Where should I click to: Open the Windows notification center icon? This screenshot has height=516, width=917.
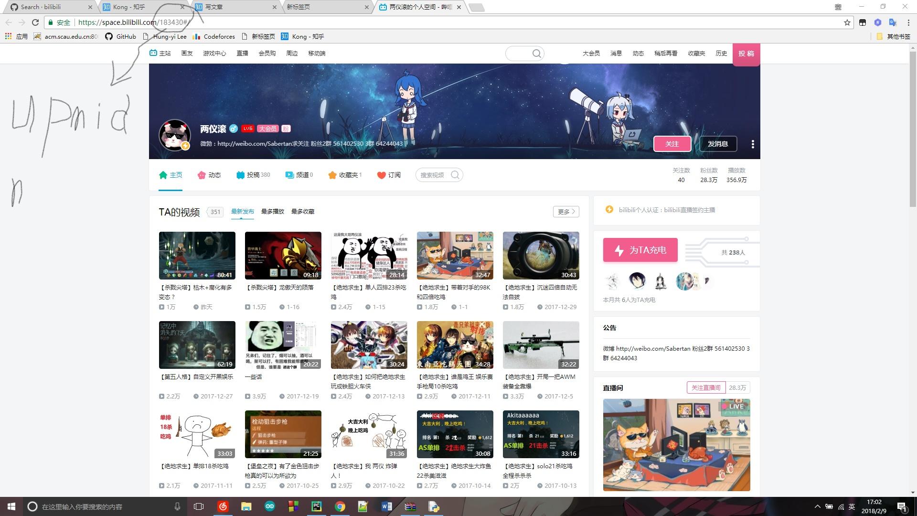(902, 507)
